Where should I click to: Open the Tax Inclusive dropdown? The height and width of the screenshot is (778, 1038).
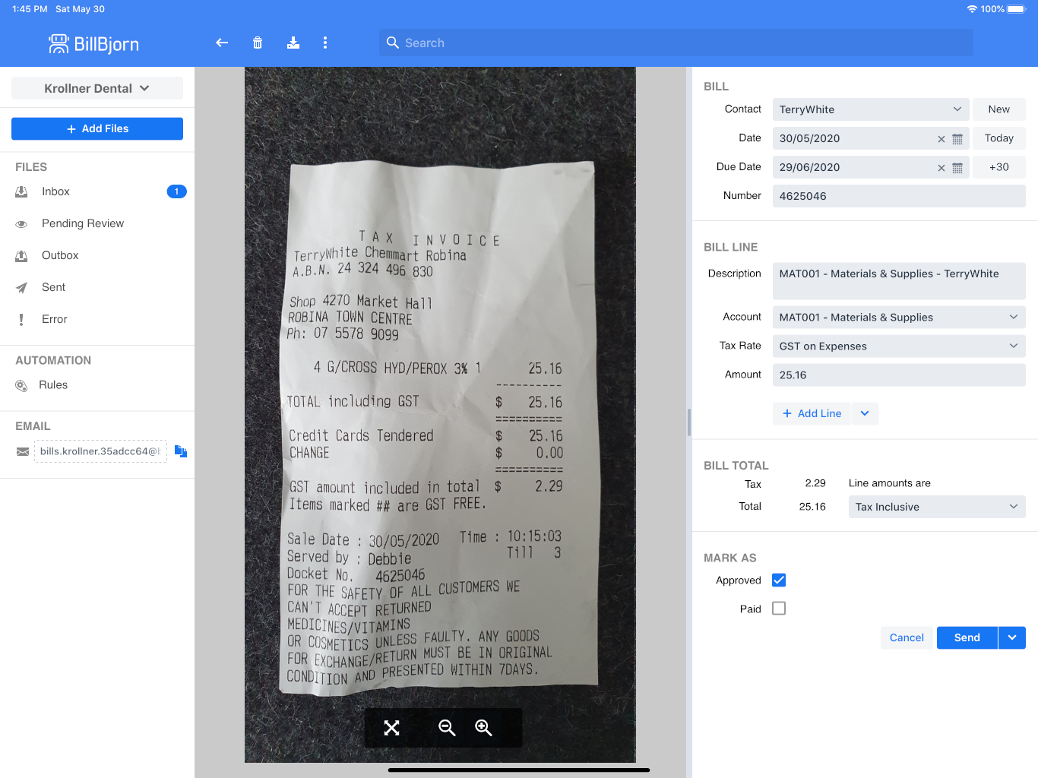(937, 507)
